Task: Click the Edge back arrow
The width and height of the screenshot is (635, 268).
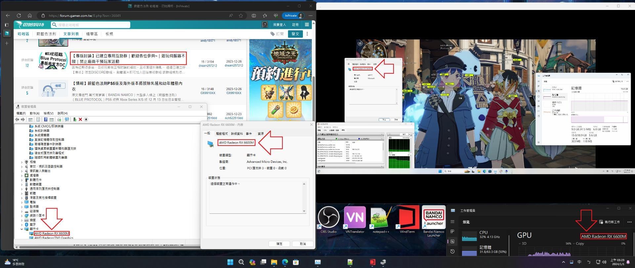Action: tap(8, 16)
